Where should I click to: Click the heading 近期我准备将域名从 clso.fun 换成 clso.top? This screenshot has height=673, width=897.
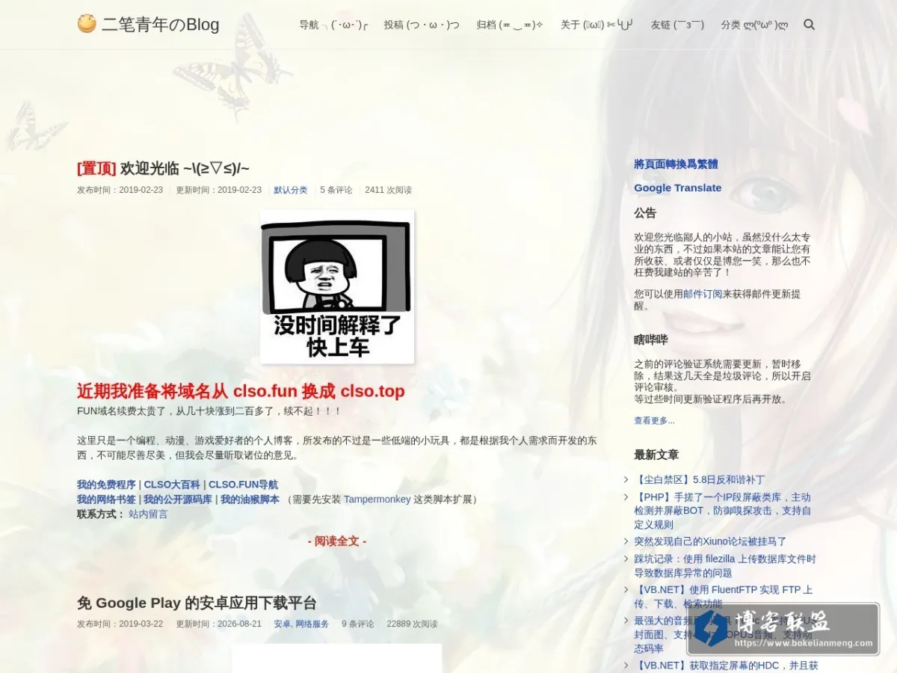tap(241, 391)
